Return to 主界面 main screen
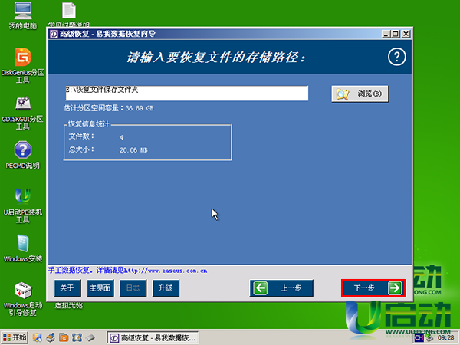Viewport: 460px width, 345px height. [x=100, y=288]
